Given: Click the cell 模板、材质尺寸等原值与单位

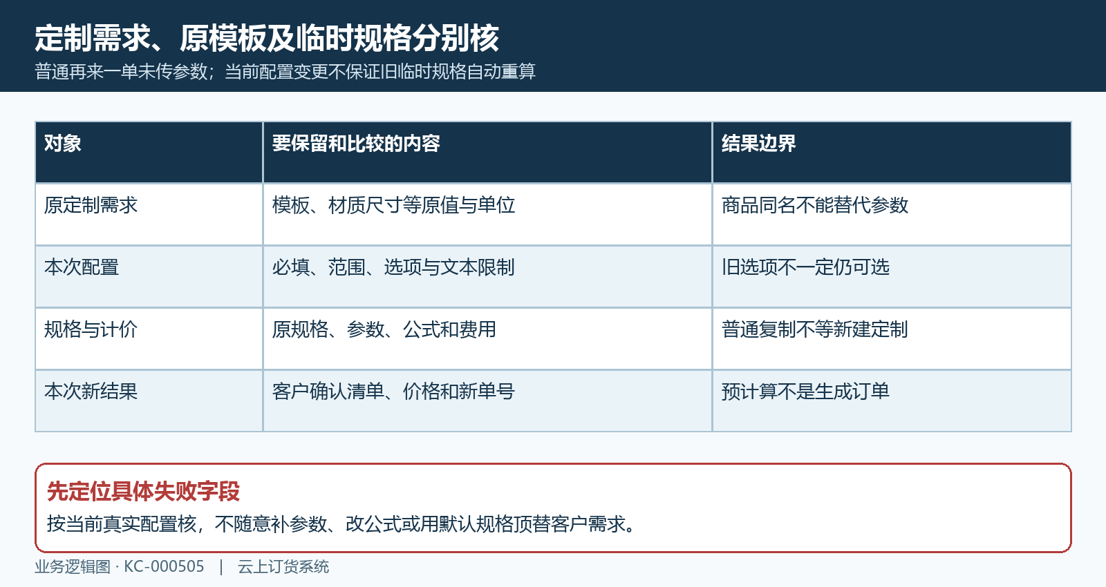Looking at the screenshot, I should pyautogui.click(x=487, y=215).
